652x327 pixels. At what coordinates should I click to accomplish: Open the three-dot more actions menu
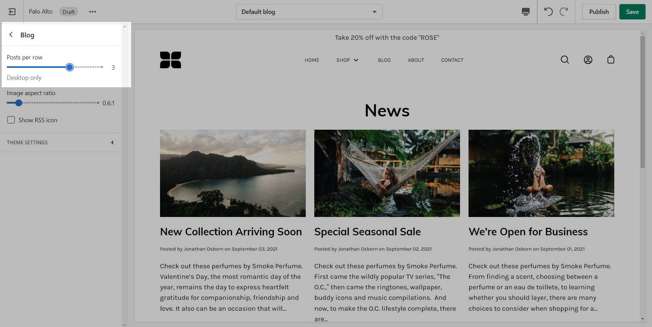[x=92, y=12]
